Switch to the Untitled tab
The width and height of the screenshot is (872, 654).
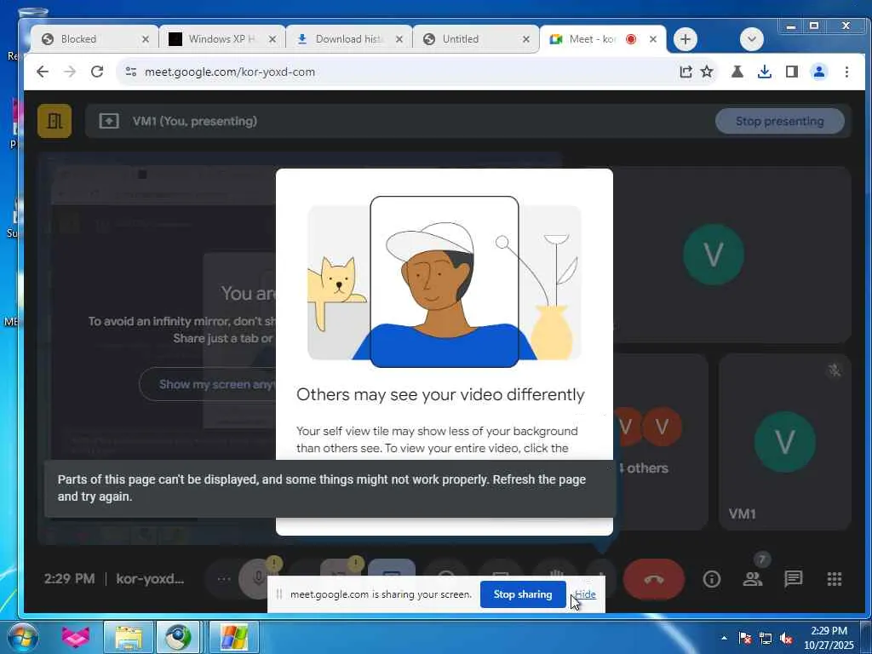tap(476, 39)
